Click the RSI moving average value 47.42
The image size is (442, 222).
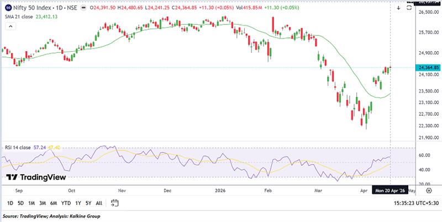54,148
